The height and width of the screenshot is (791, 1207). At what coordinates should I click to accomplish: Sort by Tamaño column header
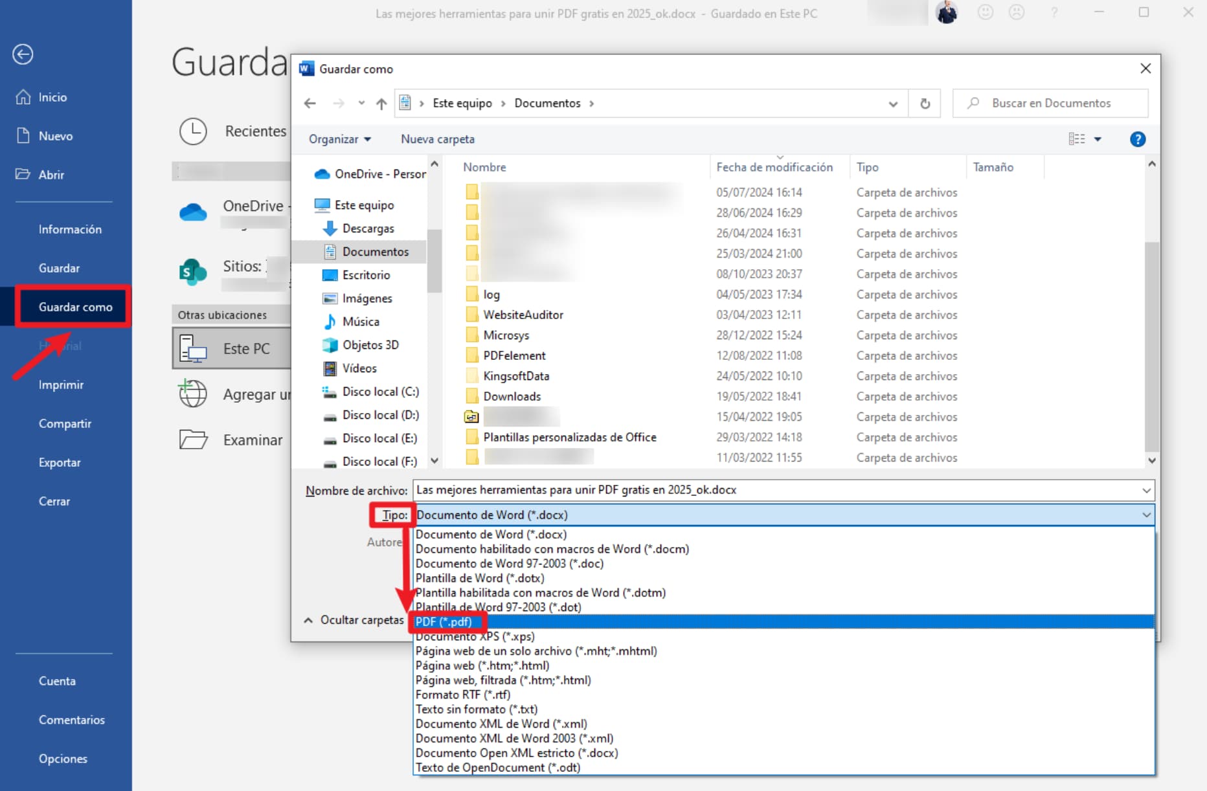(993, 167)
